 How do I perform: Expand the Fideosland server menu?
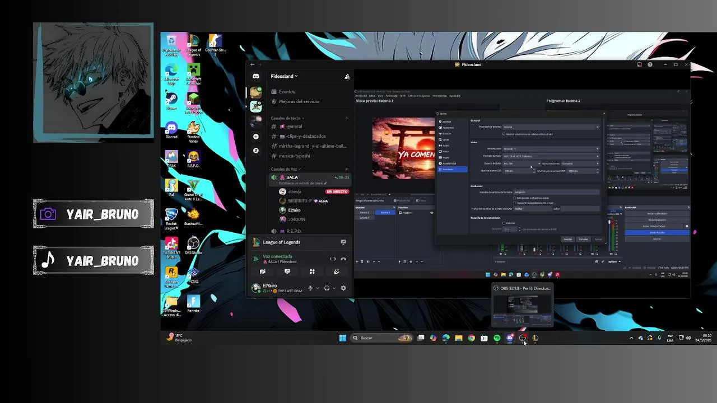click(x=284, y=76)
